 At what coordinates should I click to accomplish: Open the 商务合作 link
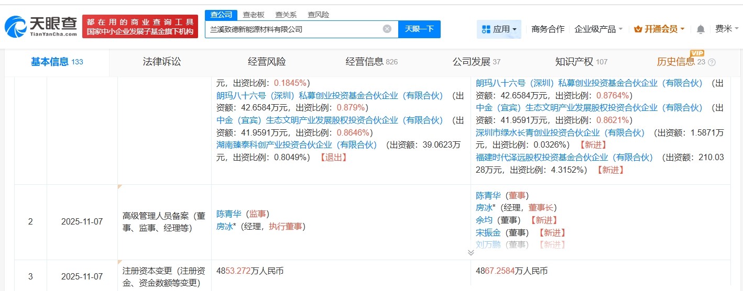coord(548,29)
